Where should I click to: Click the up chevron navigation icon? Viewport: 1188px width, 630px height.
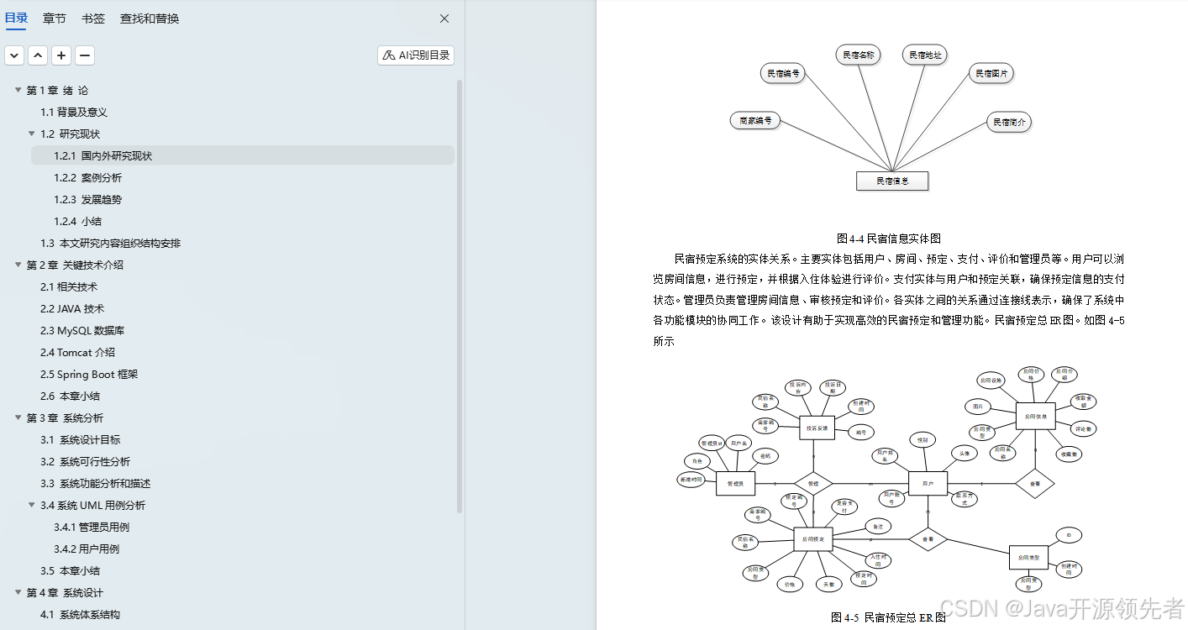click(x=37, y=55)
